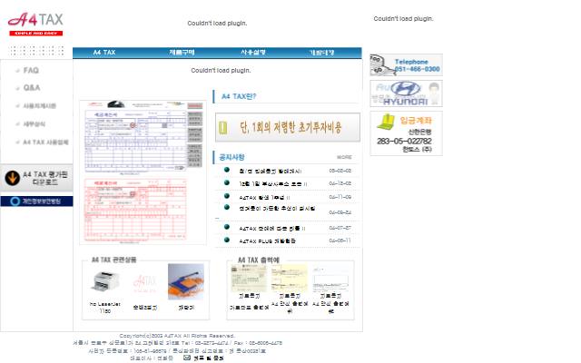Click the orange download arrow icon
The height and width of the screenshot is (363, 581).
[12, 178]
